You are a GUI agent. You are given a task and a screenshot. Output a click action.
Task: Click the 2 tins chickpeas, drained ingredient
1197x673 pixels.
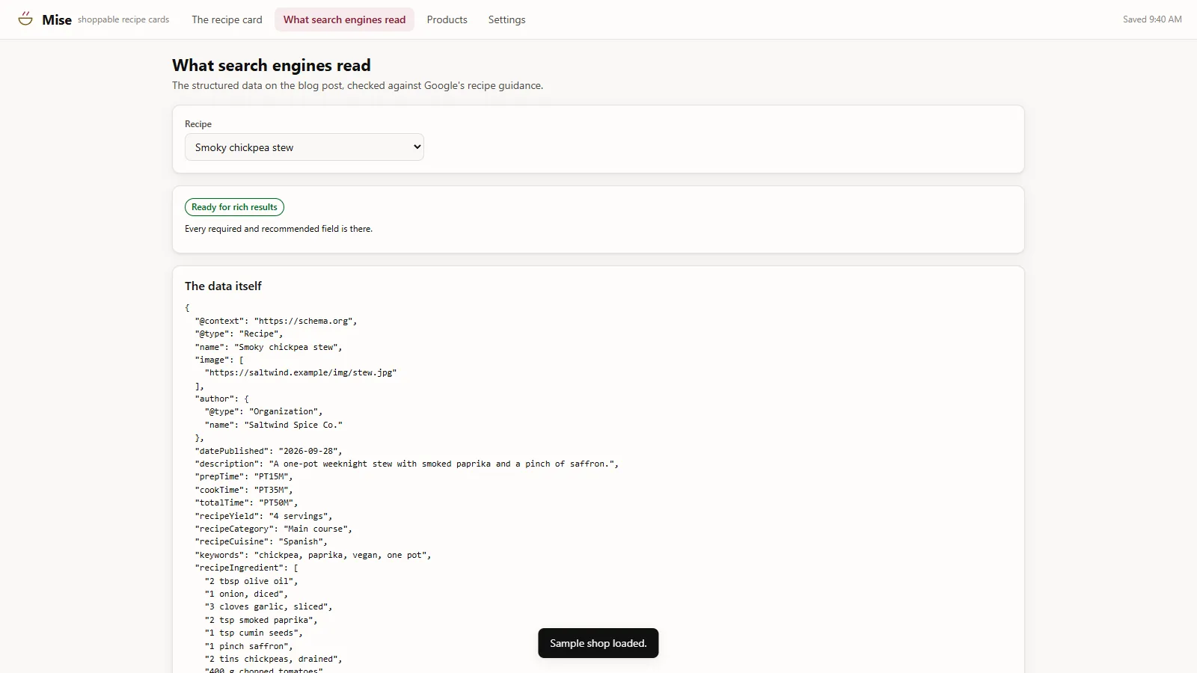coord(273,659)
